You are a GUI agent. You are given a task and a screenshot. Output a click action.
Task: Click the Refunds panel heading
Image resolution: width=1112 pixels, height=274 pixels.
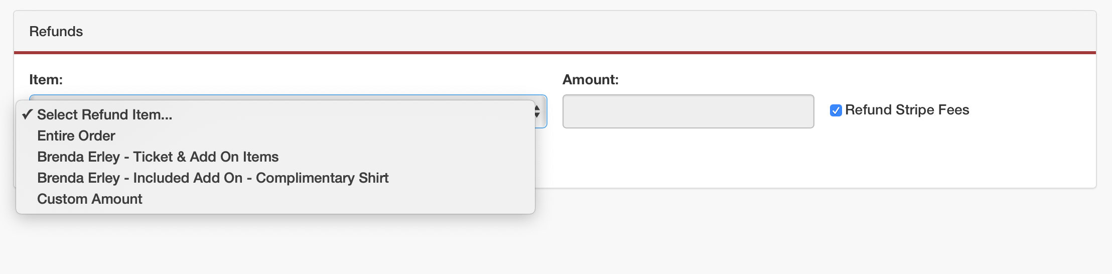coord(56,32)
